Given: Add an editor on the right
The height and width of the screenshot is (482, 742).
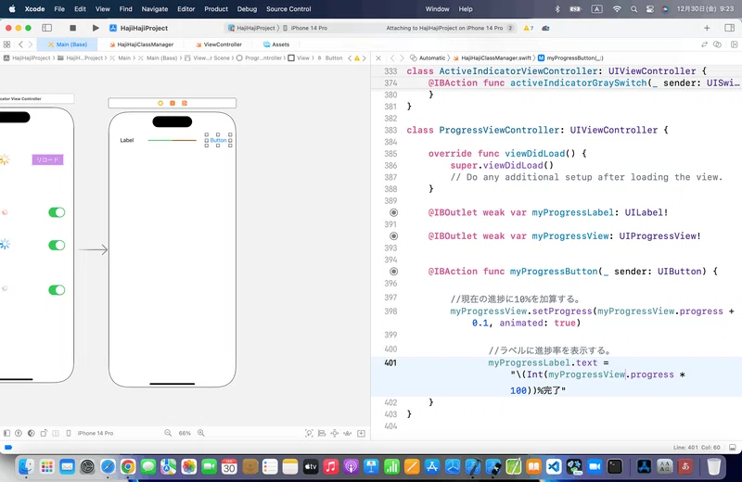Looking at the screenshot, I should (734, 44).
